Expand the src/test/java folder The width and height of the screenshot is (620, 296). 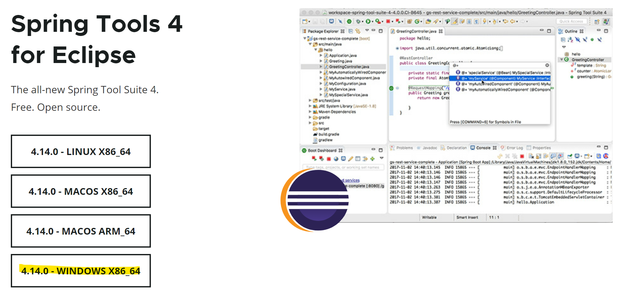(x=310, y=100)
